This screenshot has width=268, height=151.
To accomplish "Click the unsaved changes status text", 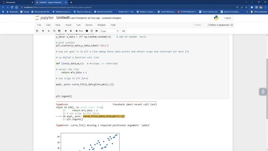I will [111, 18].
